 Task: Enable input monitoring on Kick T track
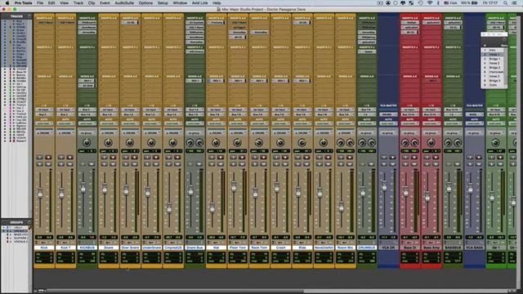point(62,157)
